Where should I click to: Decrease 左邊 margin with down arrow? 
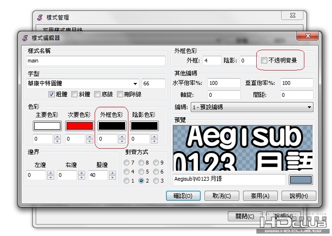click(x=50, y=177)
